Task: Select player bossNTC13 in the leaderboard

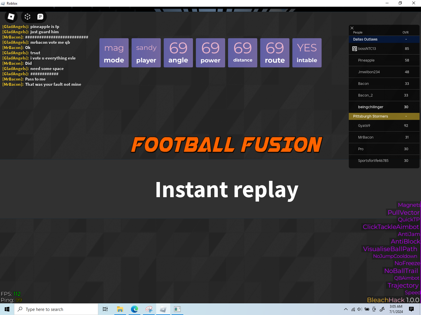Action: [x=384, y=49]
